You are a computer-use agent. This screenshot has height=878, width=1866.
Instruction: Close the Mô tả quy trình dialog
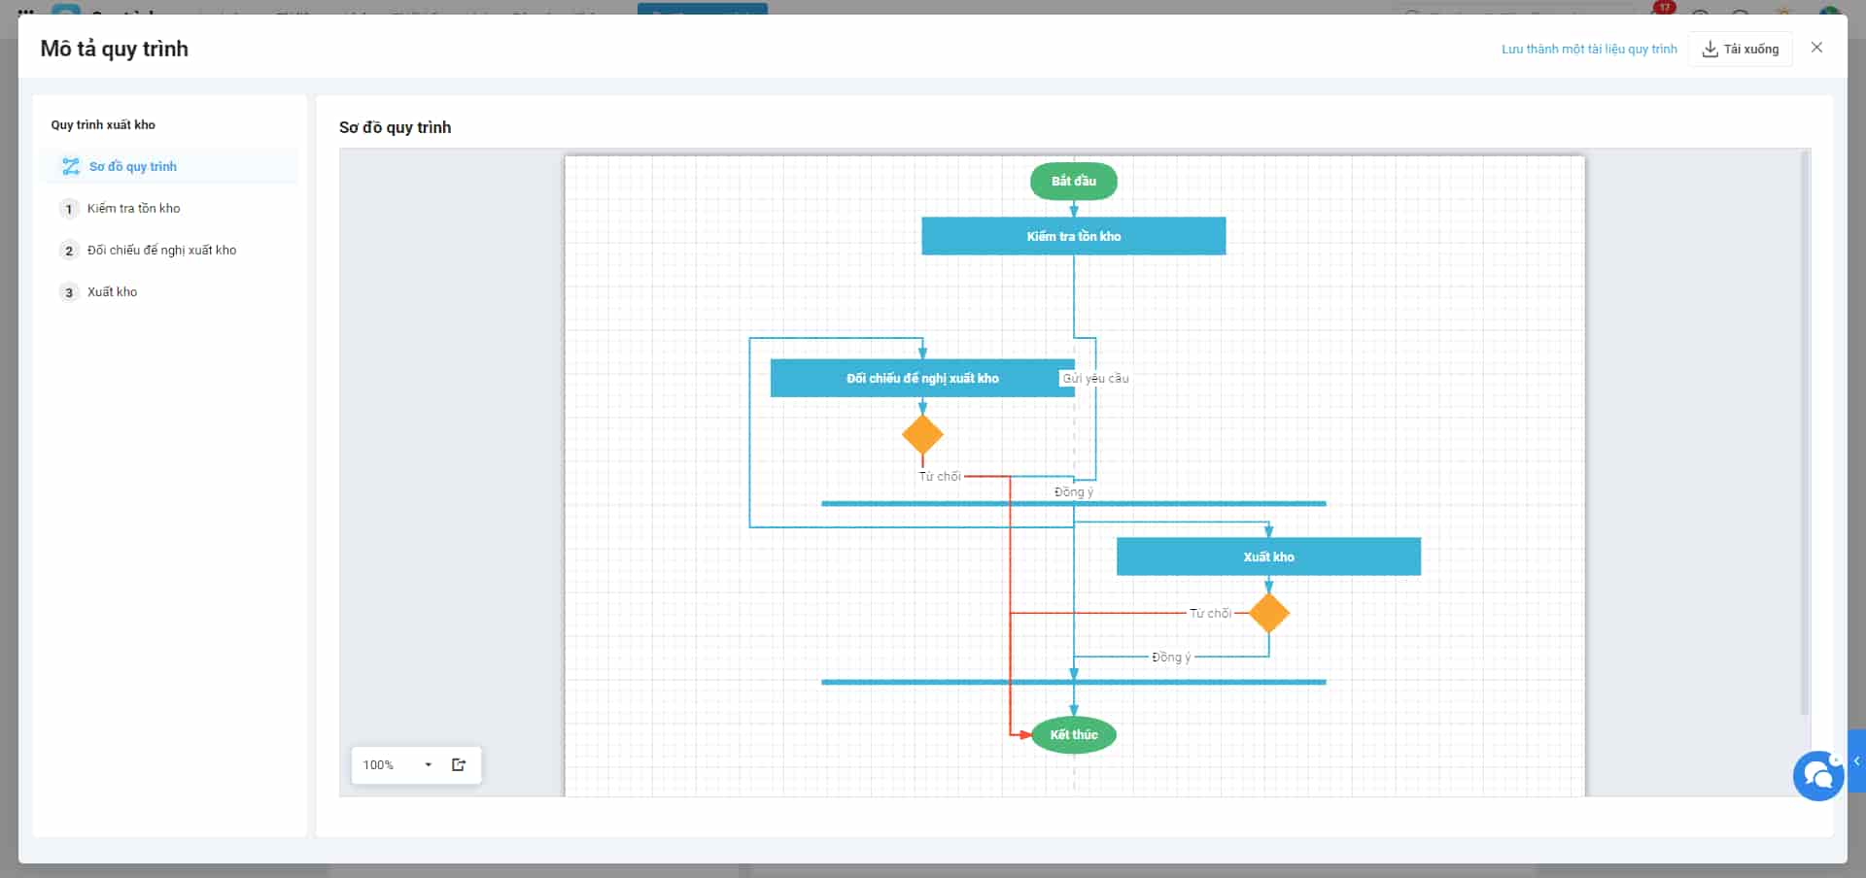point(1816,48)
